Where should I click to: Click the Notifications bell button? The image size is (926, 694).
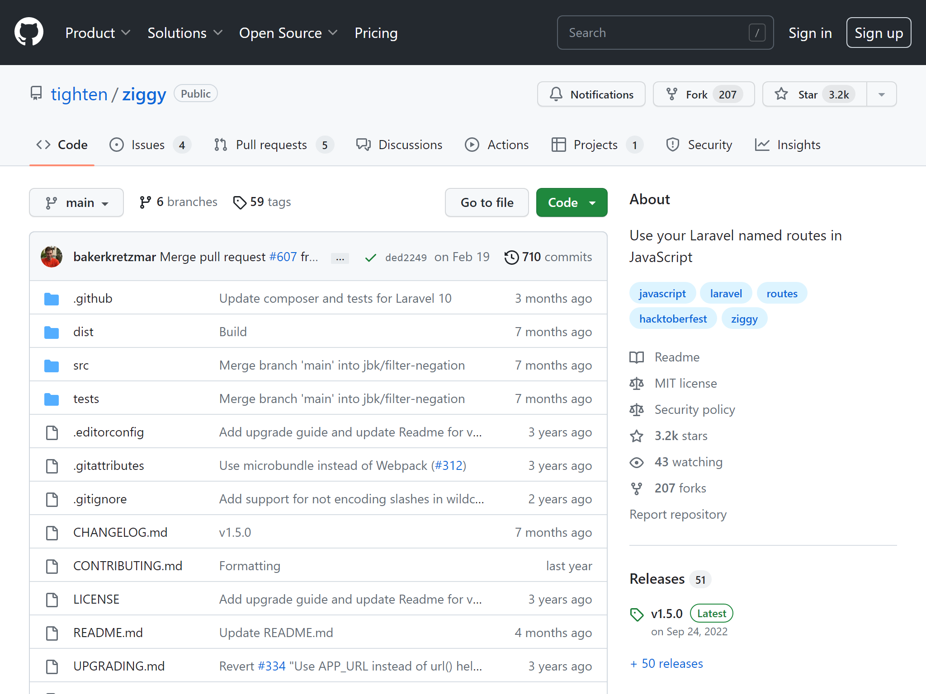(591, 94)
